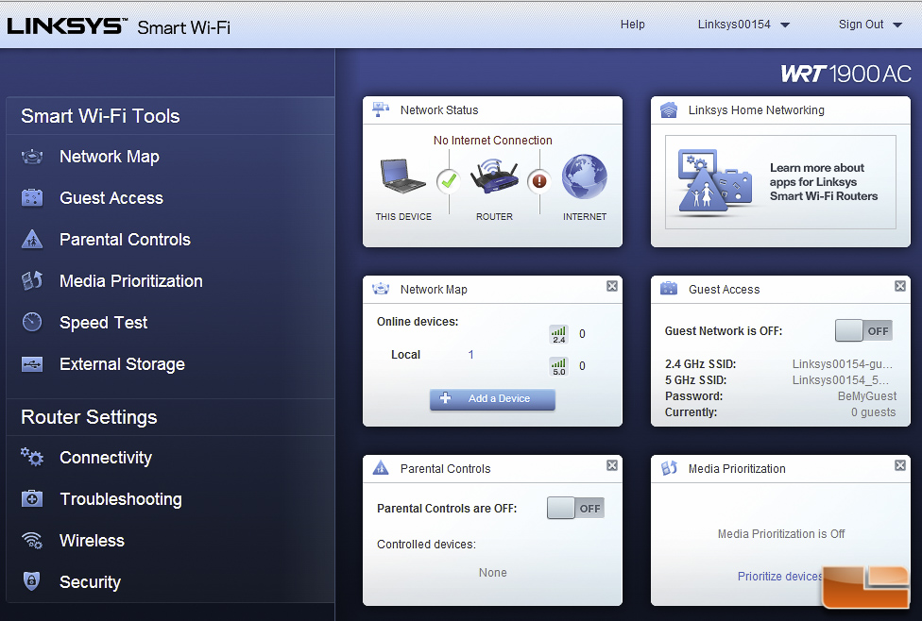Open the Help menu item

(633, 25)
